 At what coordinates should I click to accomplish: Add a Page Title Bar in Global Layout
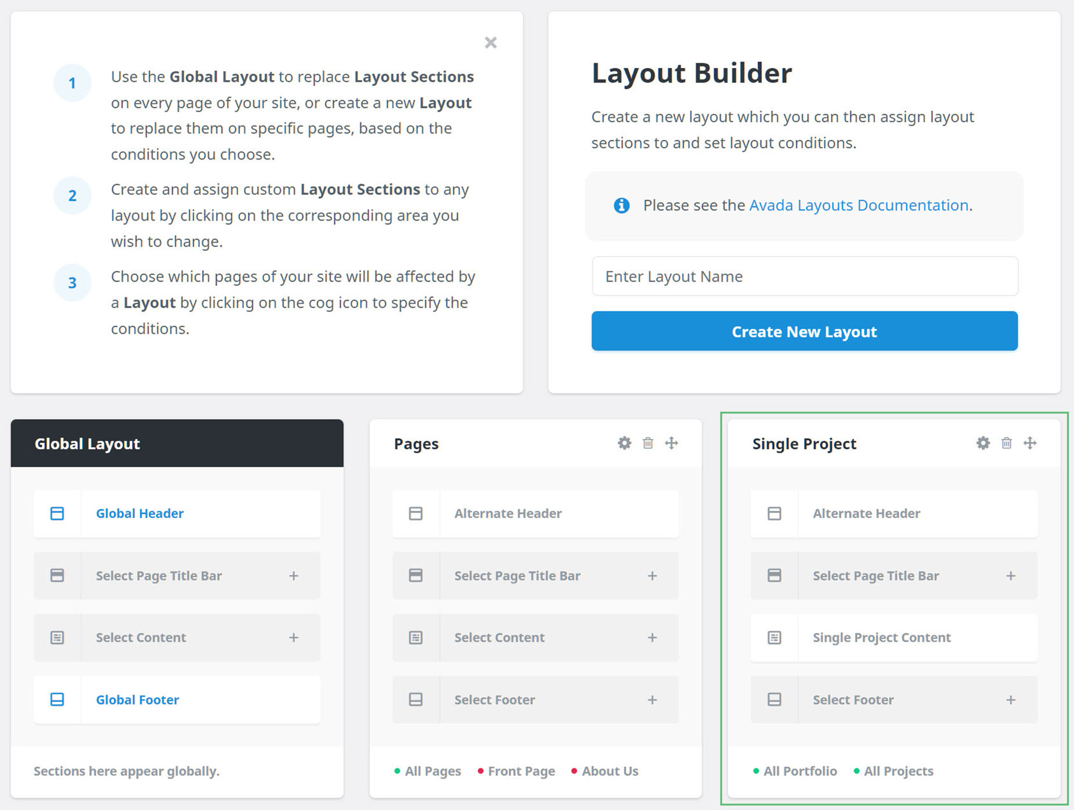pyautogui.click(x=294, y=575)
